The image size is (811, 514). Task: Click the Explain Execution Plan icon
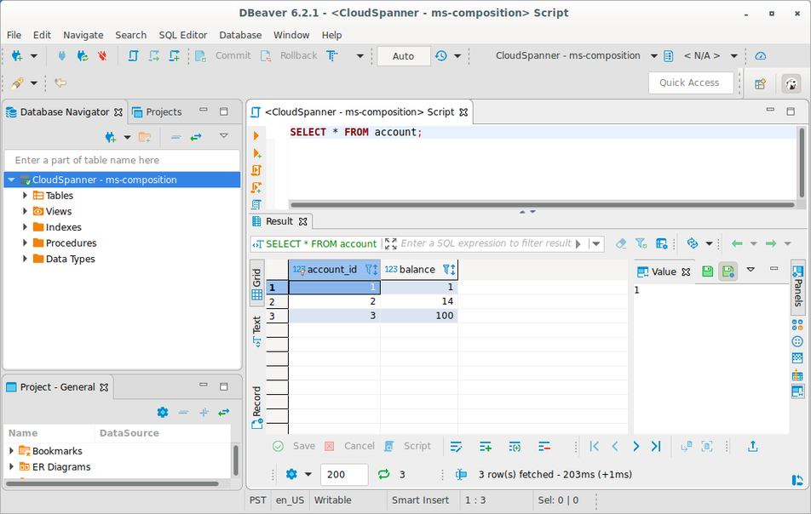(x=256, y=204)
